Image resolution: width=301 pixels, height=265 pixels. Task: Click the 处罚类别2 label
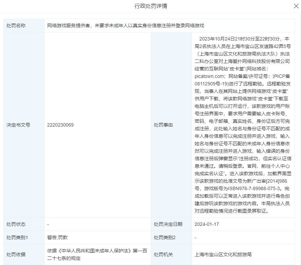point(164,237)
